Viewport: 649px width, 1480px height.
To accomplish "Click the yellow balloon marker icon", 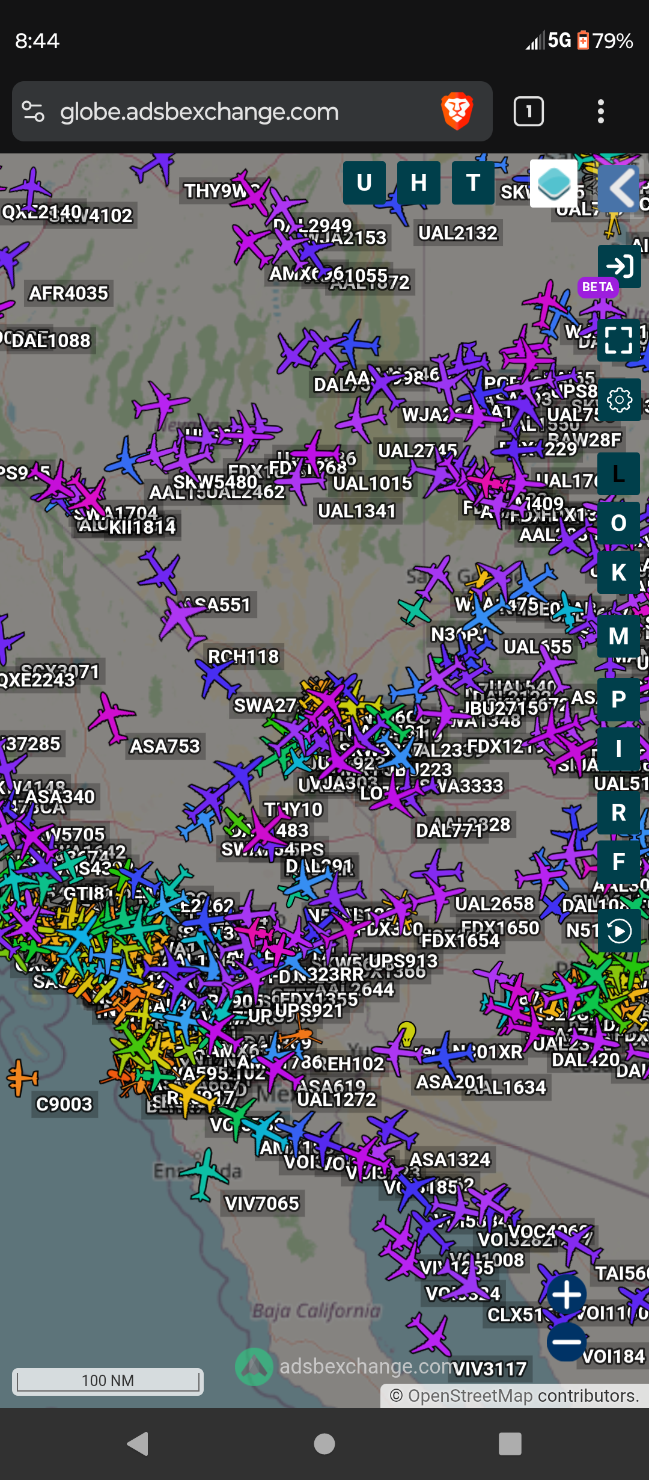I will click(407, 1034).
